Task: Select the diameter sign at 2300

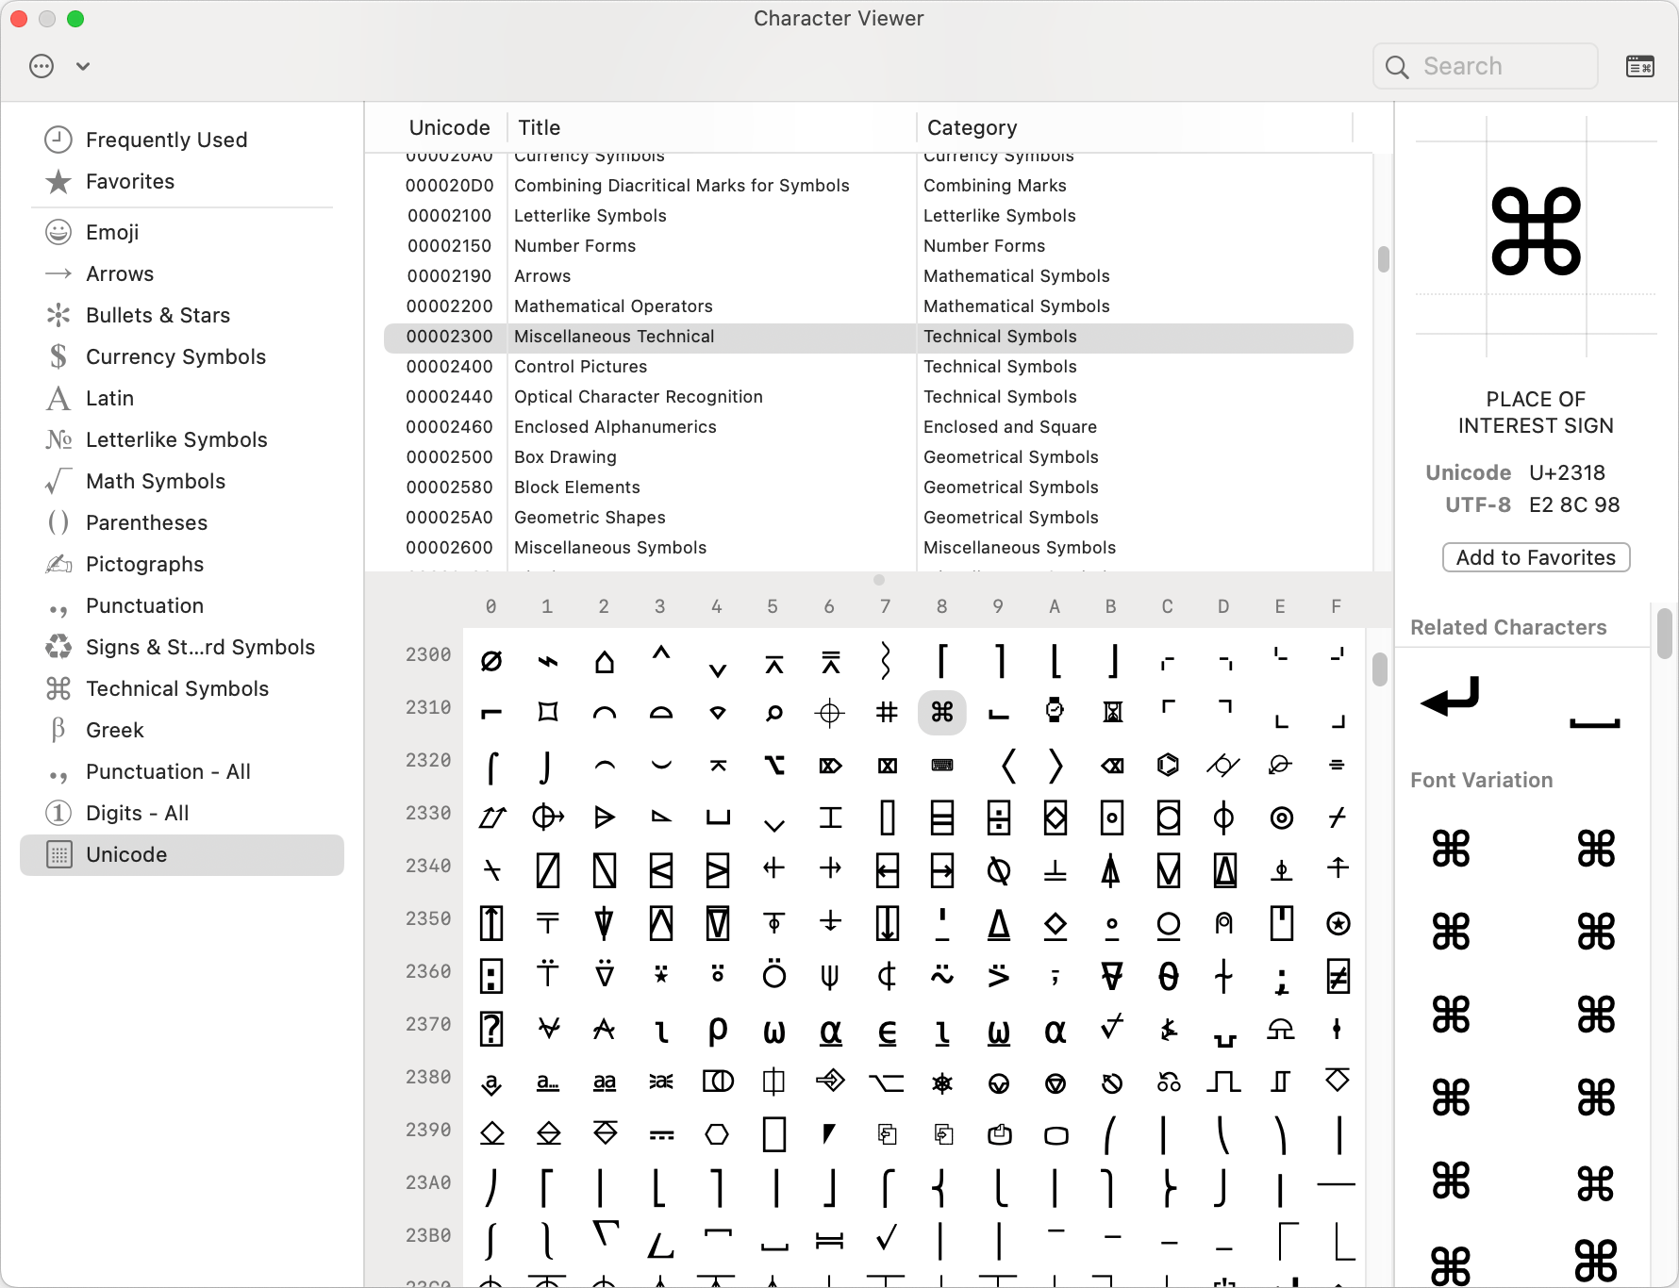Action: [491, 660]
